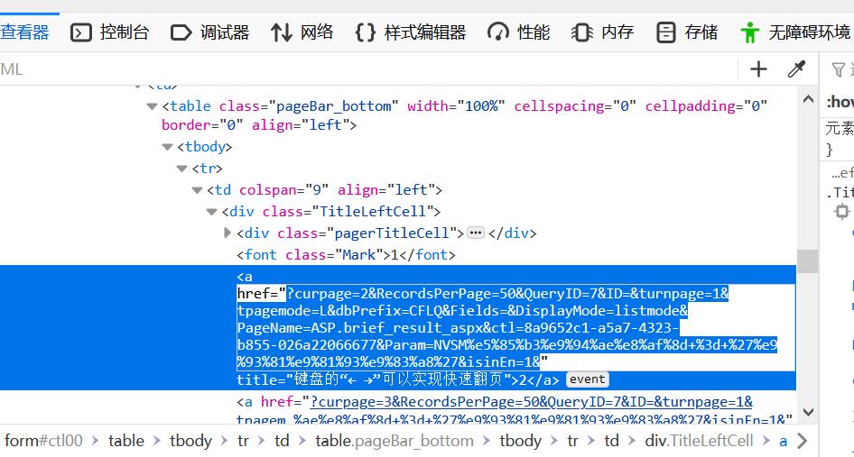Viewport: 854px width, 457px height.
Task: Select table.pageBar_bottom in the breadcrumb
Action: 395,441
